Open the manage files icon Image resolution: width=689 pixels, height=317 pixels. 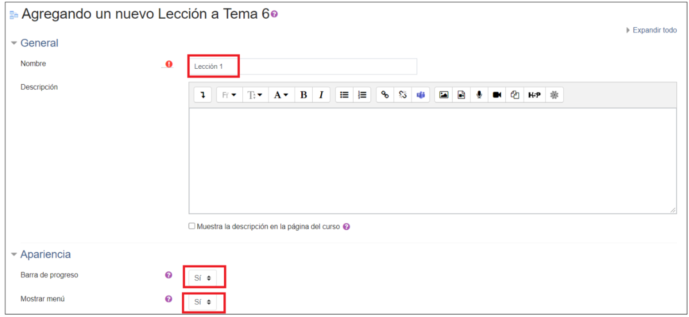point(515,95)
